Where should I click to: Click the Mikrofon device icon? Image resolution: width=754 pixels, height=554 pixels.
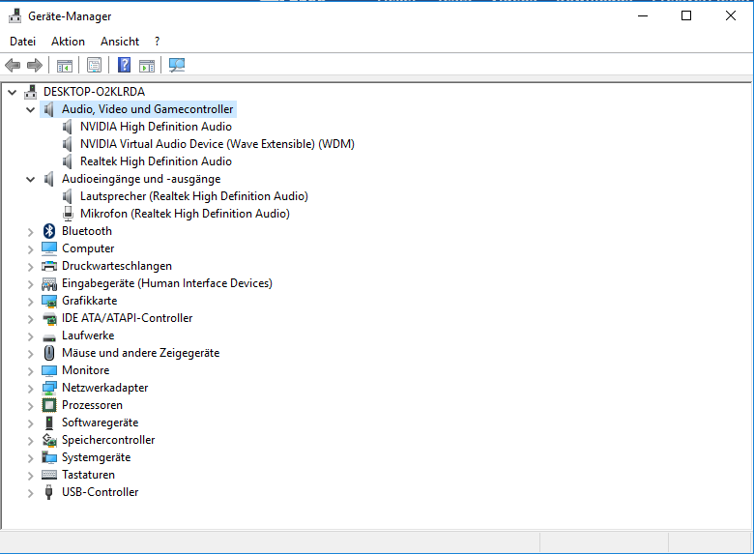tap(68, 214)
